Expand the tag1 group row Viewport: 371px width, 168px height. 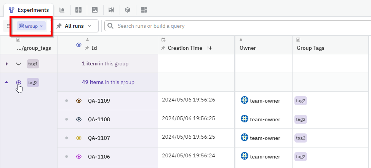(x=6, y=64)
